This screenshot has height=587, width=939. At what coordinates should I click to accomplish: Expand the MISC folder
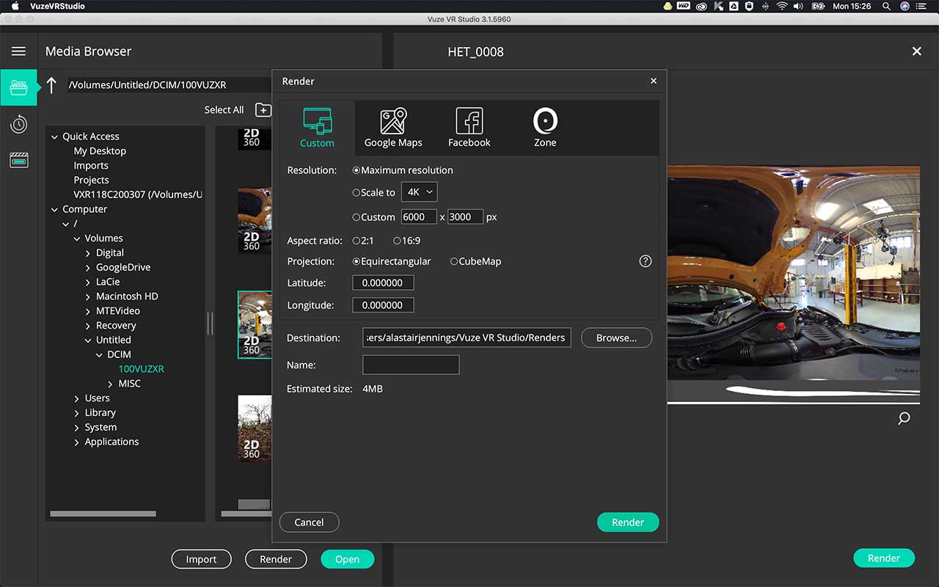(111, 384)
